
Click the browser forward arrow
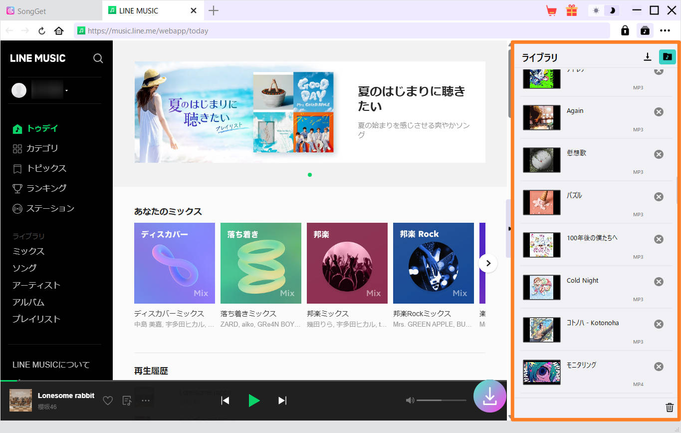tap(25, 30)
